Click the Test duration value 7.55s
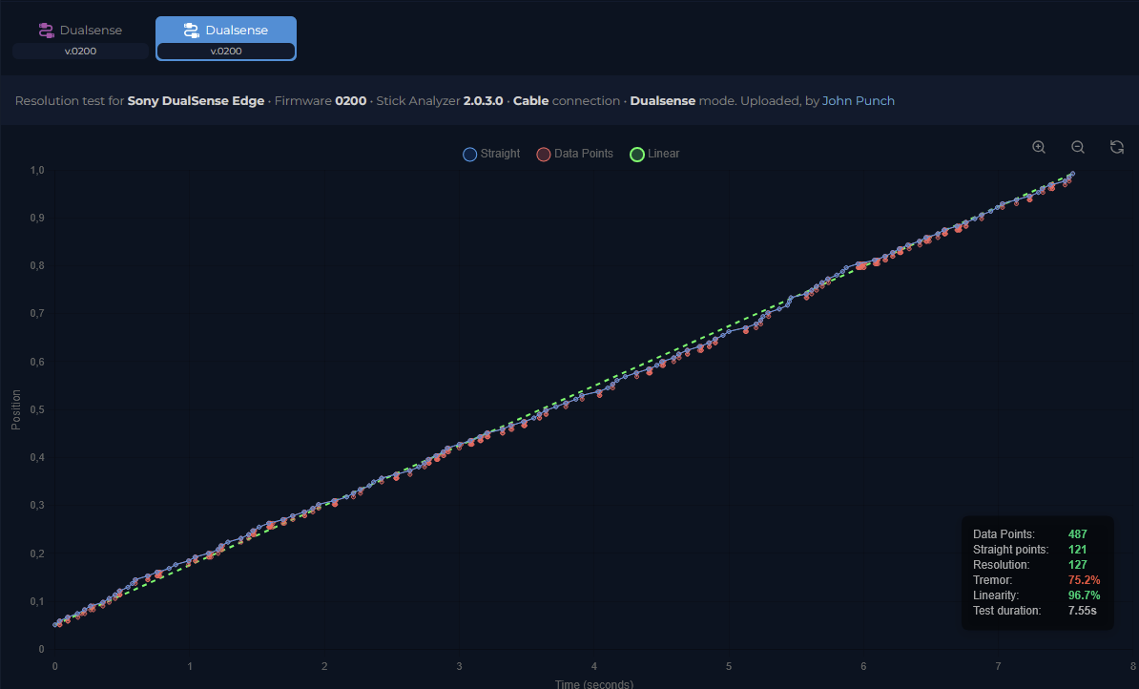The image size is (1139, 689). [x=1083, y=611]
